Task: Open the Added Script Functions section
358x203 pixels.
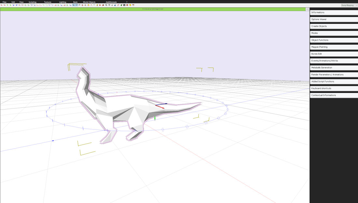Action: tap(334, 81)
